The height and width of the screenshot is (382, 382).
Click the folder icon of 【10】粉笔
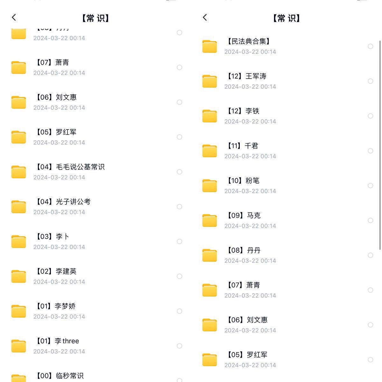pos(209,186)
